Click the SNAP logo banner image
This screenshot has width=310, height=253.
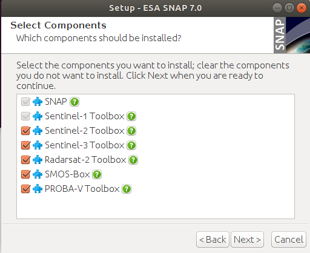(x=292, y=35)
